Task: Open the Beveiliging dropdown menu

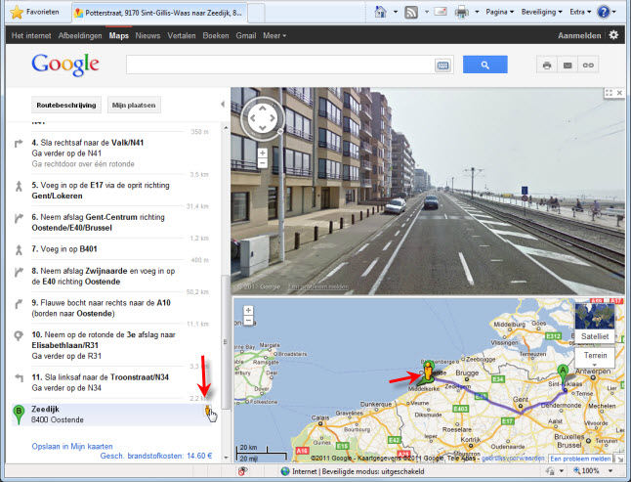Action: coord(541,12)
